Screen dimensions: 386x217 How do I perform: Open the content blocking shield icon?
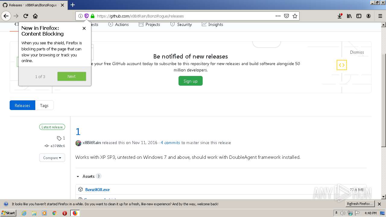pyautogui.click(x=86, y=16)
